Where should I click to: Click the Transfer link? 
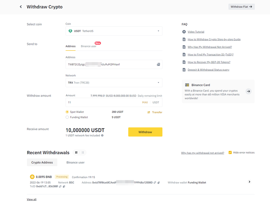tap(157, 112)
